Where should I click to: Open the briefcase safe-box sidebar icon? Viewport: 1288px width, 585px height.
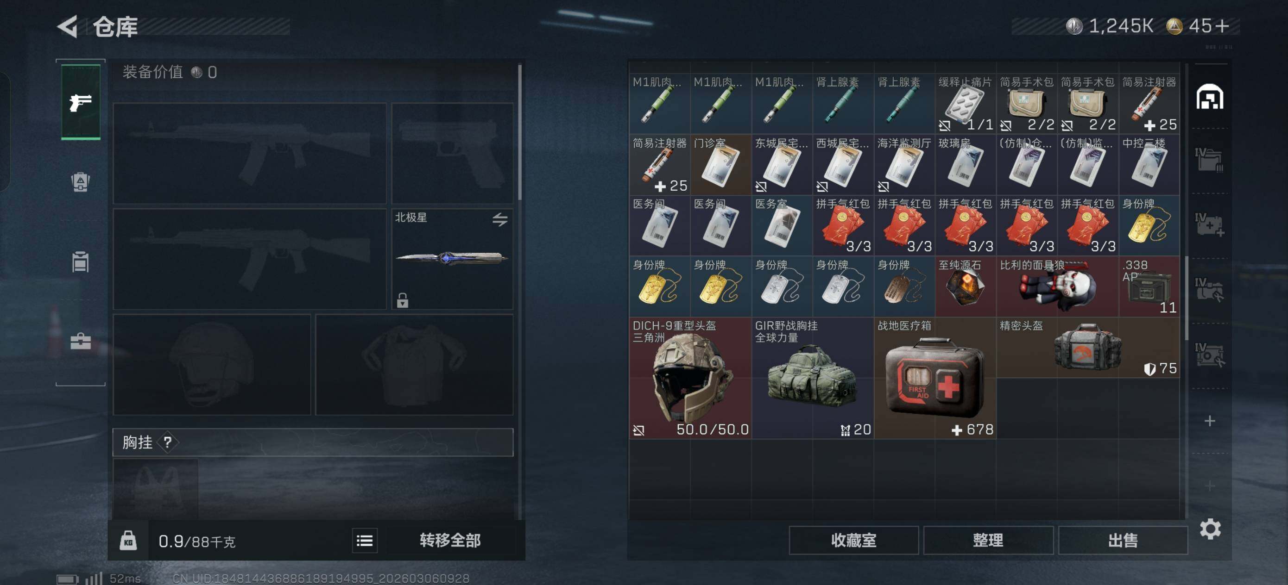click(81, 341)
